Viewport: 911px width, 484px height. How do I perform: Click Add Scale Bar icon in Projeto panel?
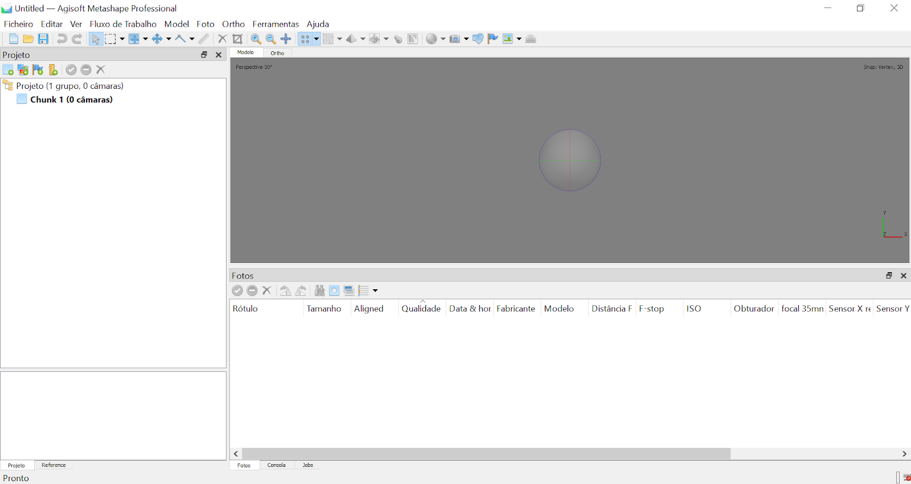coord(52,69)
